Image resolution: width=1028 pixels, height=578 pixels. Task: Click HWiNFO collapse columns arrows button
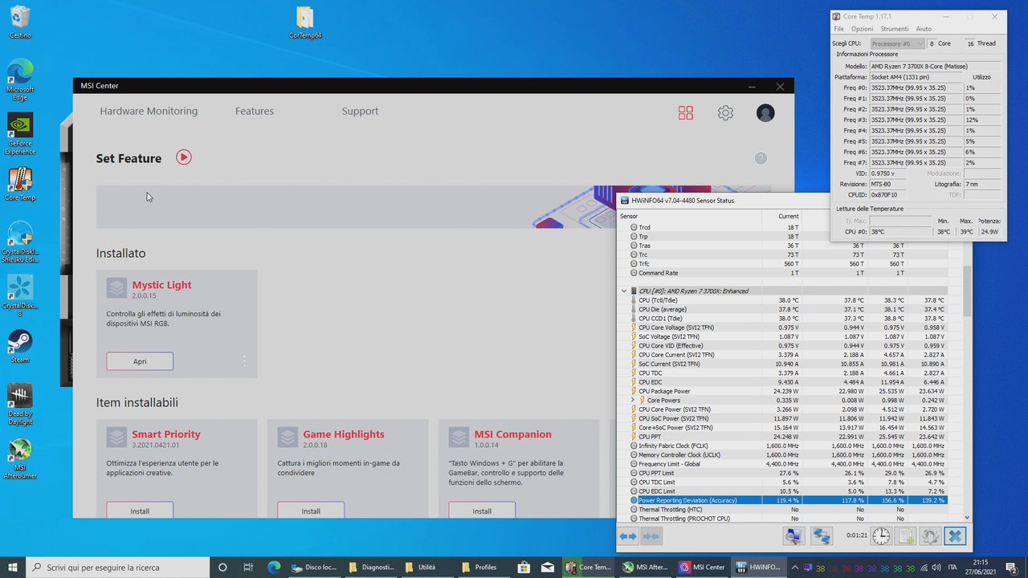click(651, 535)
